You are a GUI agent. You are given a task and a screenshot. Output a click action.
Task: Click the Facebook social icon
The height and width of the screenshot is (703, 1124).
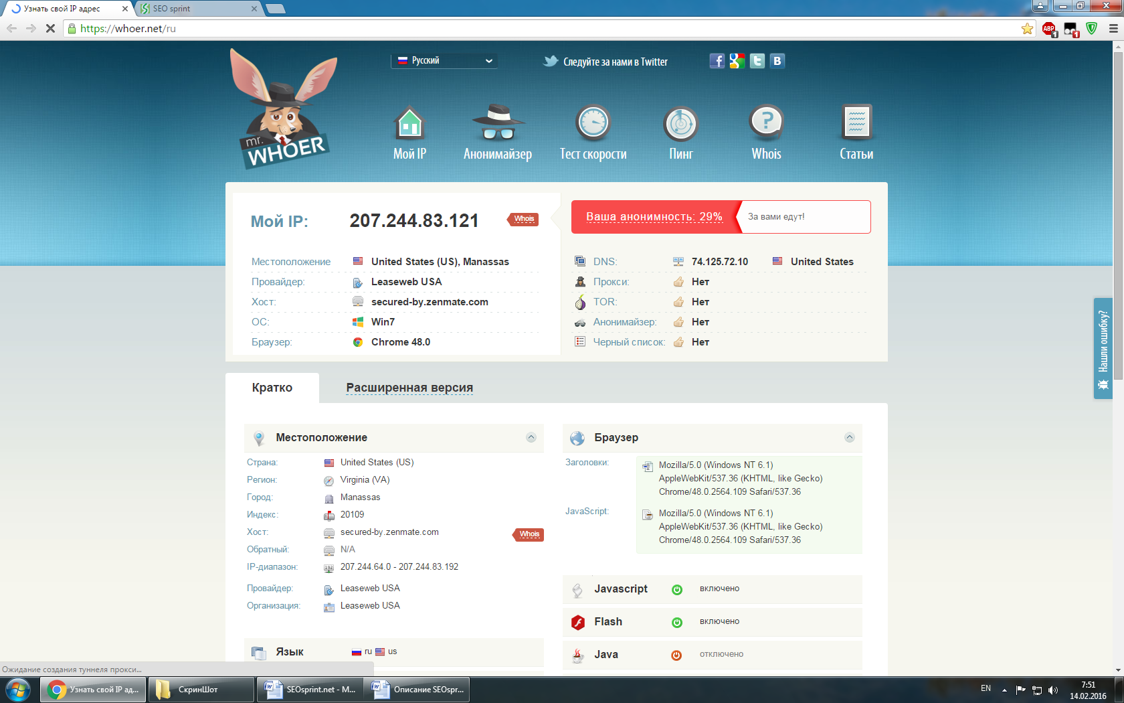click(717, 61)
